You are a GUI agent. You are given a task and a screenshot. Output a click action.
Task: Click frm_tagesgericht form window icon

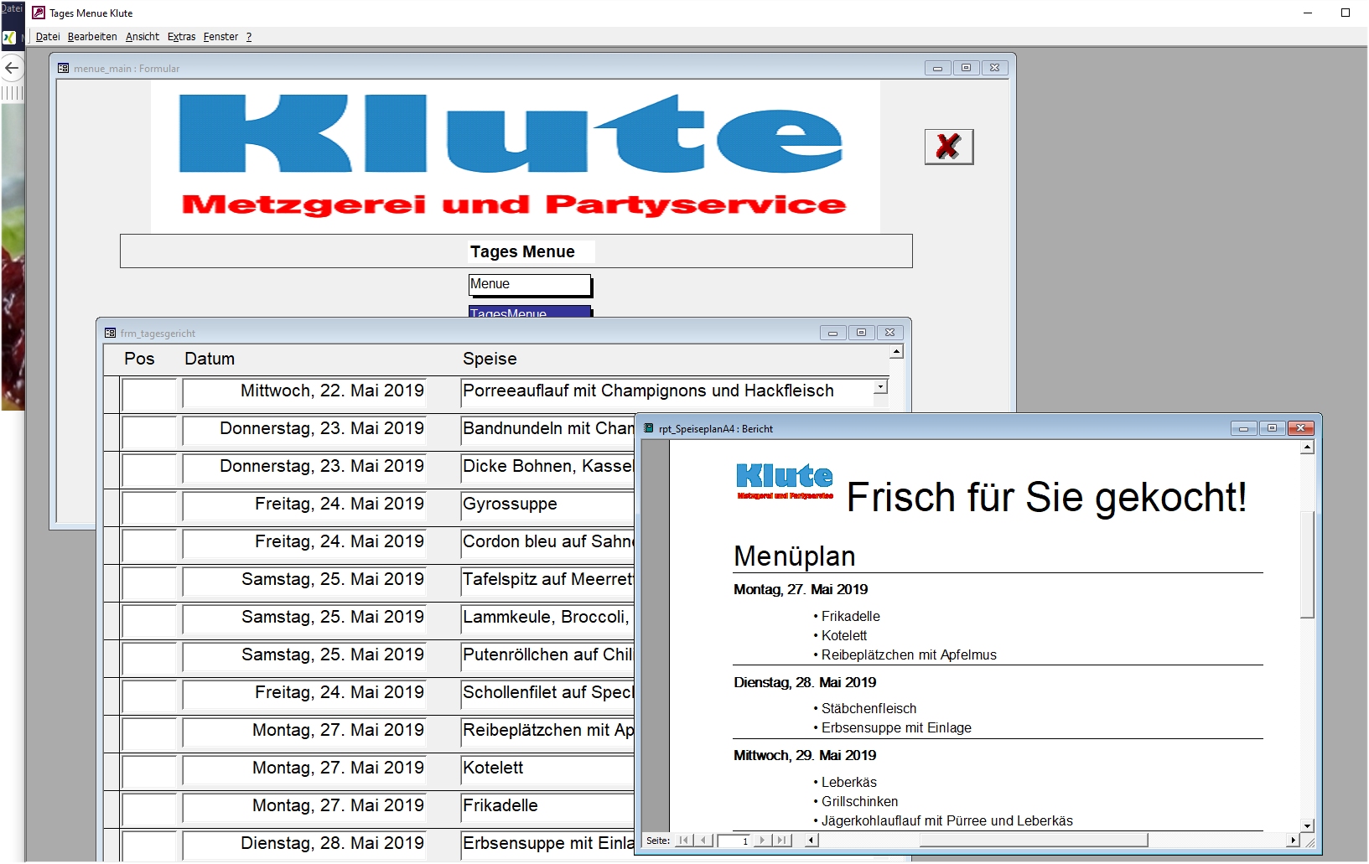(x=110, y=333)
